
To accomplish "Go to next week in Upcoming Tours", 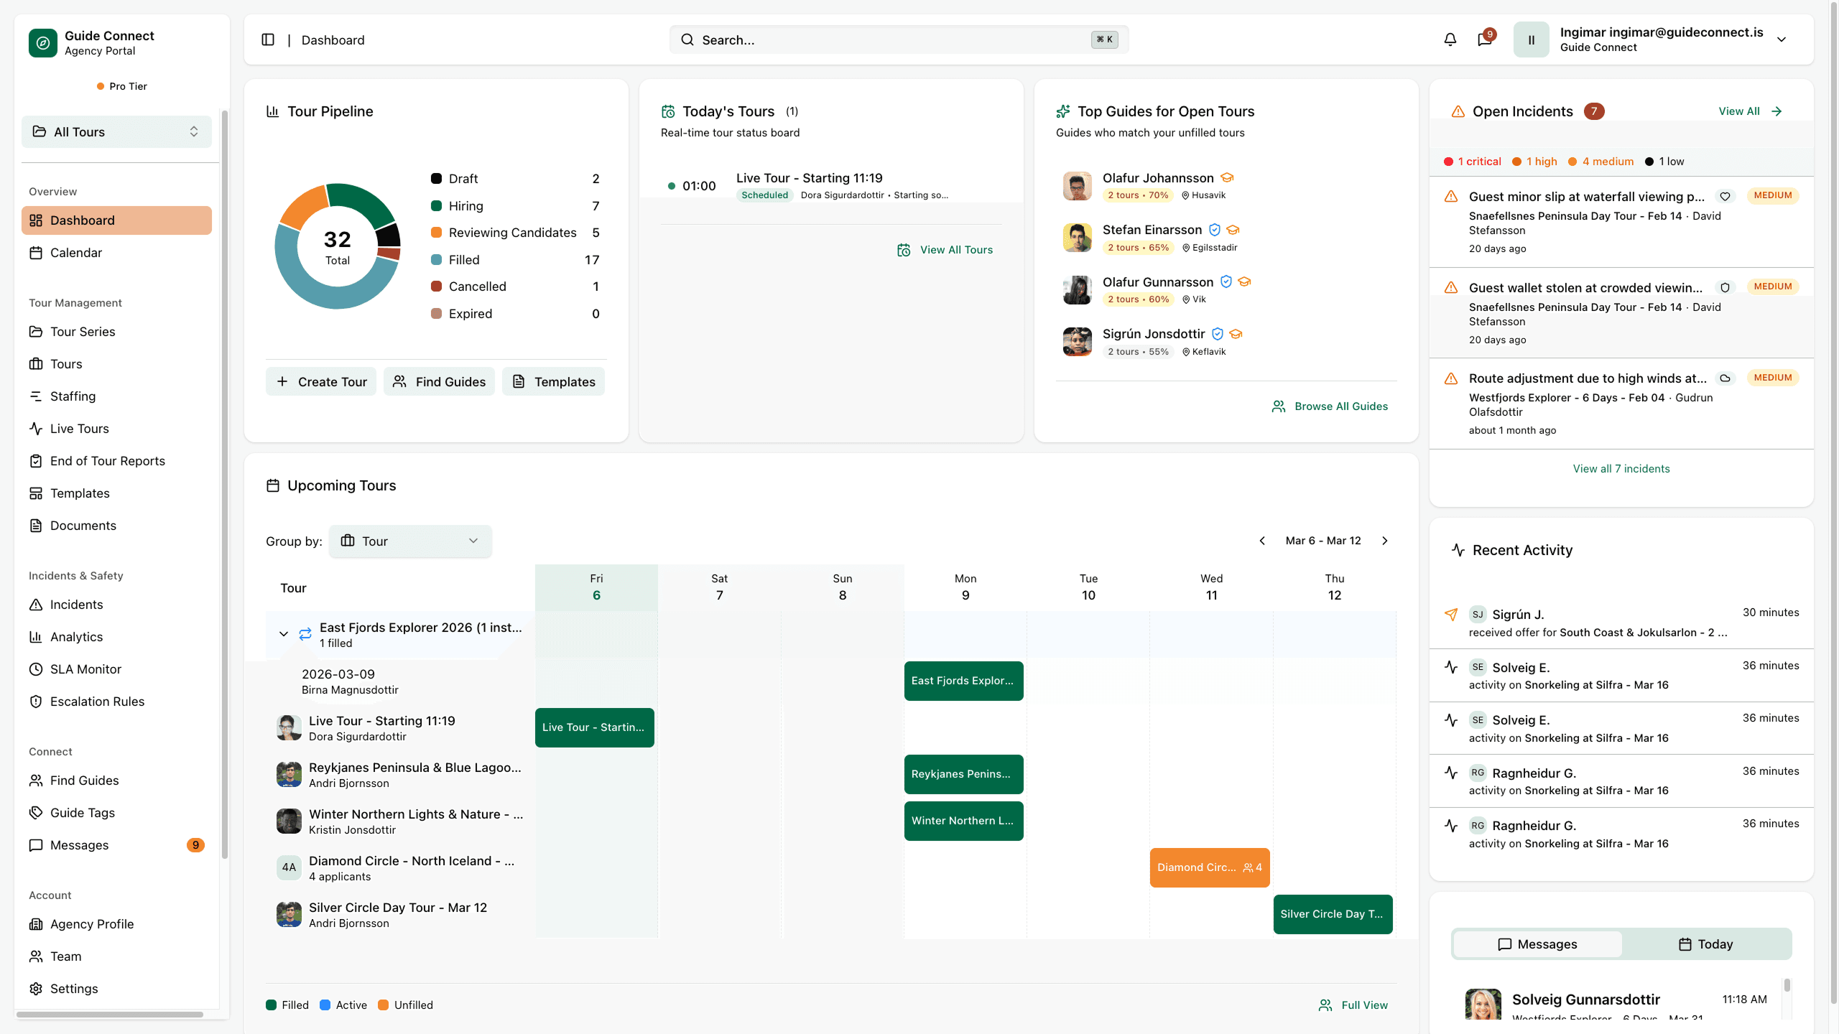I will tap(1385, 541).
